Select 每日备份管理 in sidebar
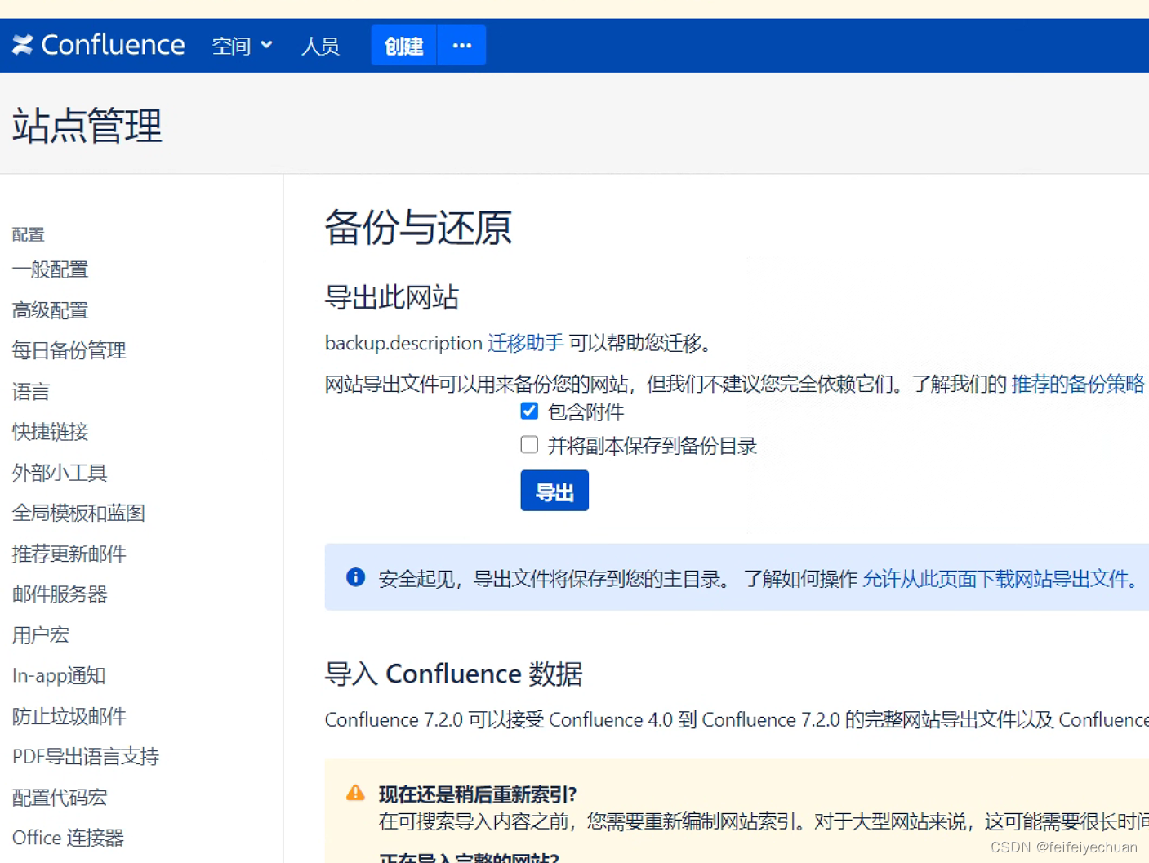The image size is (1149, 863). [x=69, y=350]
